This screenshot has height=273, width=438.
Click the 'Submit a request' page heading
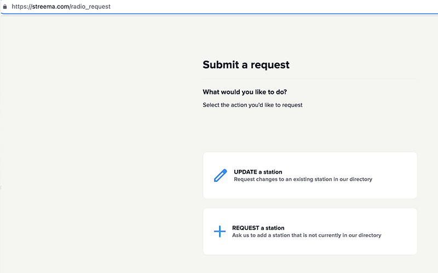click(246, 65)
